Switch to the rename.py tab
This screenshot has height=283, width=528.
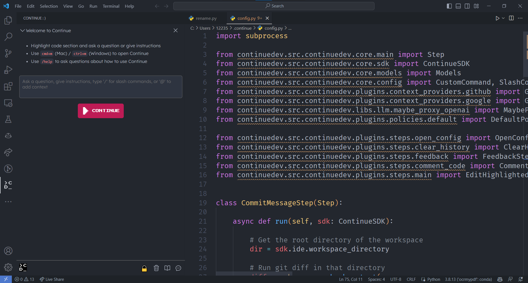pos(206,18)
